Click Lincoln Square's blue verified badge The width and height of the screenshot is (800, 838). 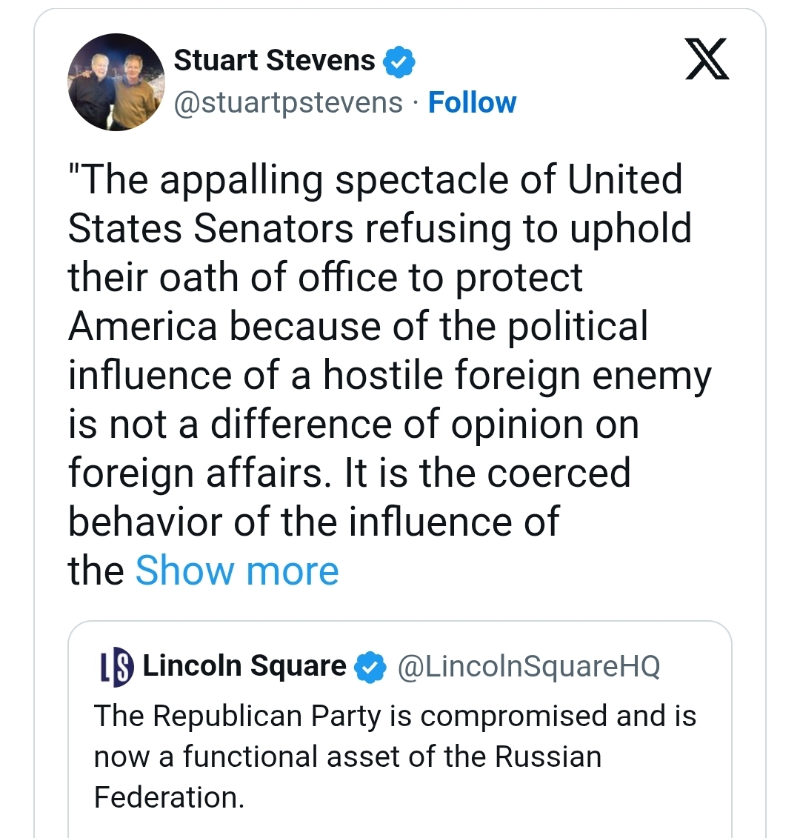click(370, 667)
